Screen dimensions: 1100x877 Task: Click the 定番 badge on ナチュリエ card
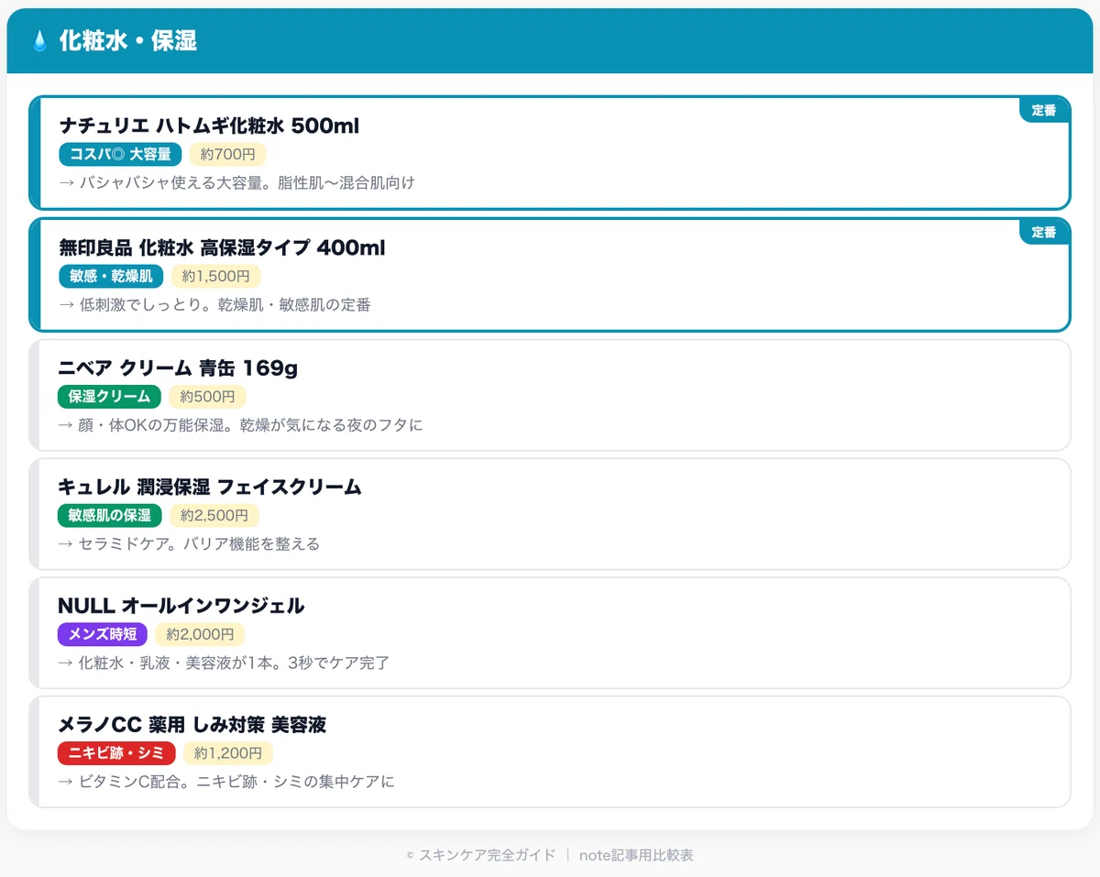tap(1044, 110)
